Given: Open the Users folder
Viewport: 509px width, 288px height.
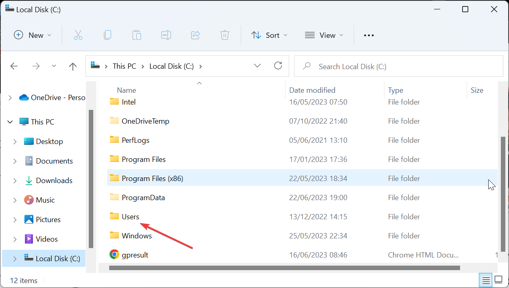Looking at the screenshot, I should click(x=131, y=216).
